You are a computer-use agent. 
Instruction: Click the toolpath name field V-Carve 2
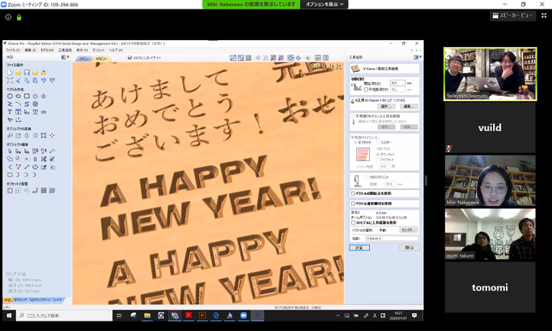[x=392, y=239]
